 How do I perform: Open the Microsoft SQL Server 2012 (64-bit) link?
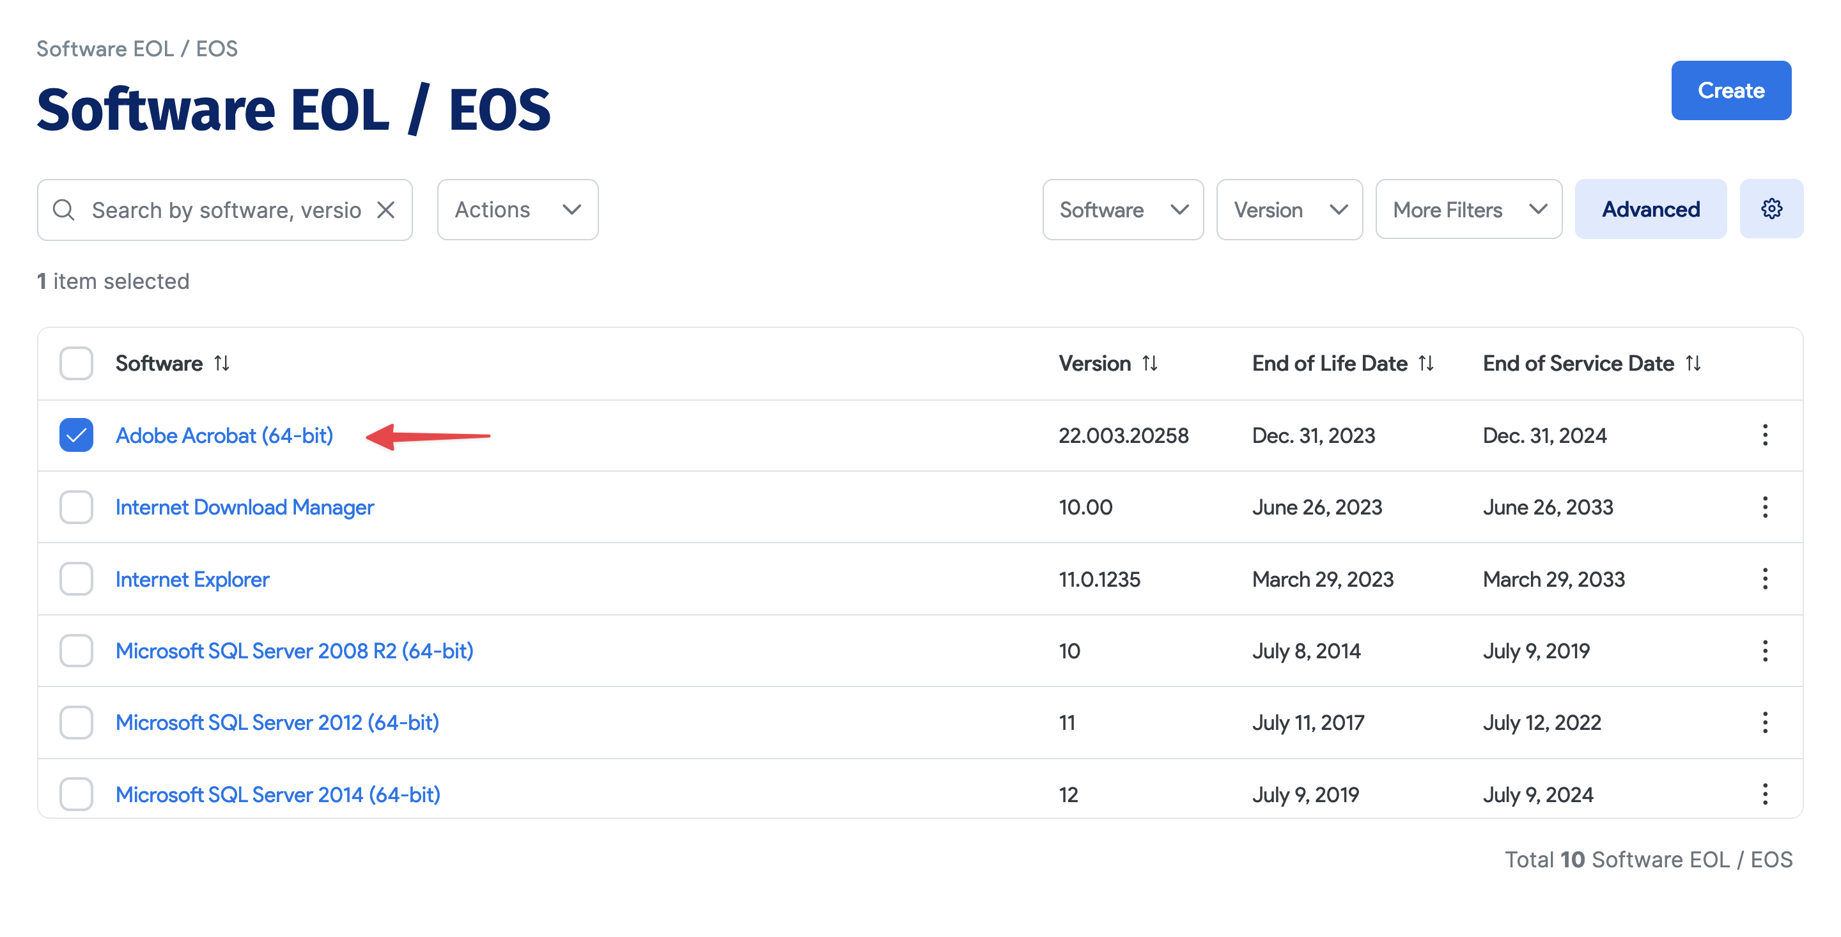coord(277,723)
